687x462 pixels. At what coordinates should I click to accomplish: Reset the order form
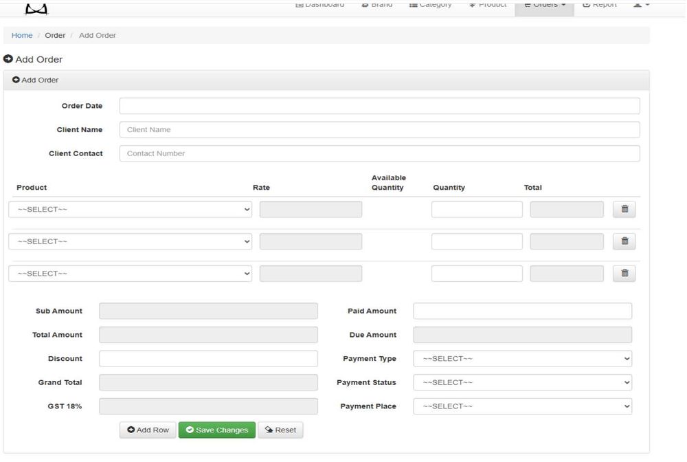click(280, 430)
